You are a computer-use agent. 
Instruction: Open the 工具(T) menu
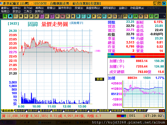(28, 11)
